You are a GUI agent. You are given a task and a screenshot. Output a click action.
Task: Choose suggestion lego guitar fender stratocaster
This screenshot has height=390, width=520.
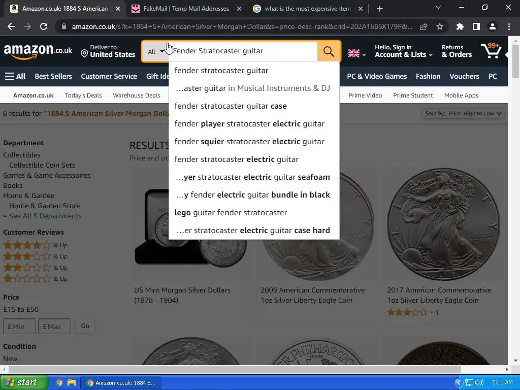point(254,213)
